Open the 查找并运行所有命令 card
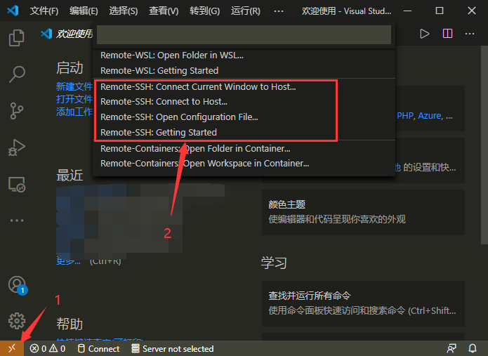 (x=363, y=303)
